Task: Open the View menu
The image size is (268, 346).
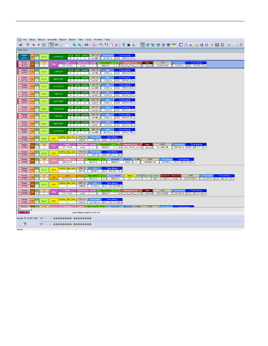Action: point(81,40)
